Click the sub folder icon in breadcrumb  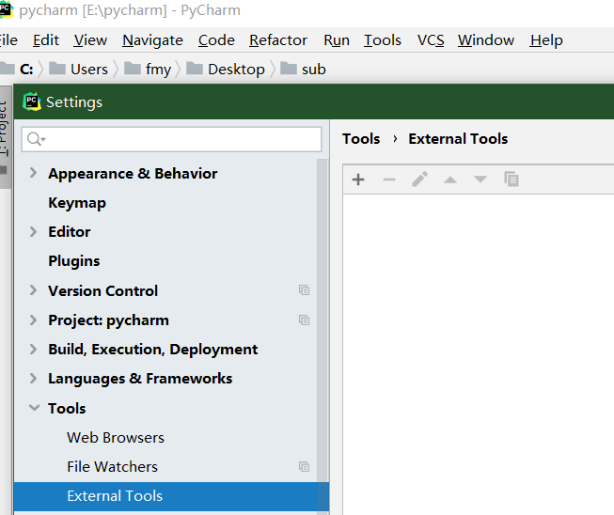point(289,69)
